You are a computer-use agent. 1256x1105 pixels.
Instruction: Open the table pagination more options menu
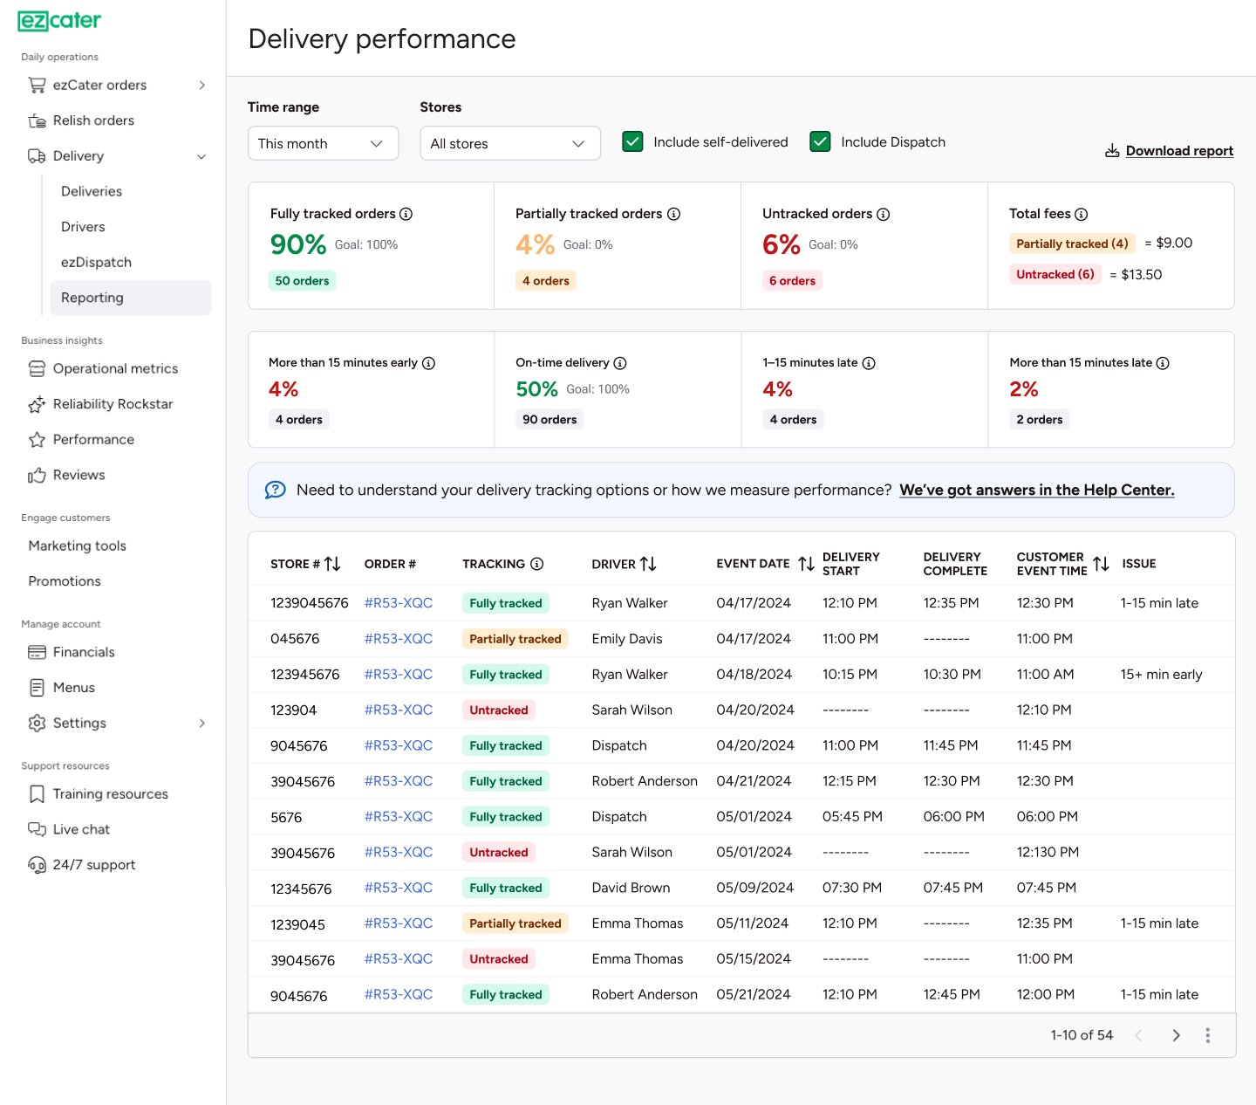1207,1035
